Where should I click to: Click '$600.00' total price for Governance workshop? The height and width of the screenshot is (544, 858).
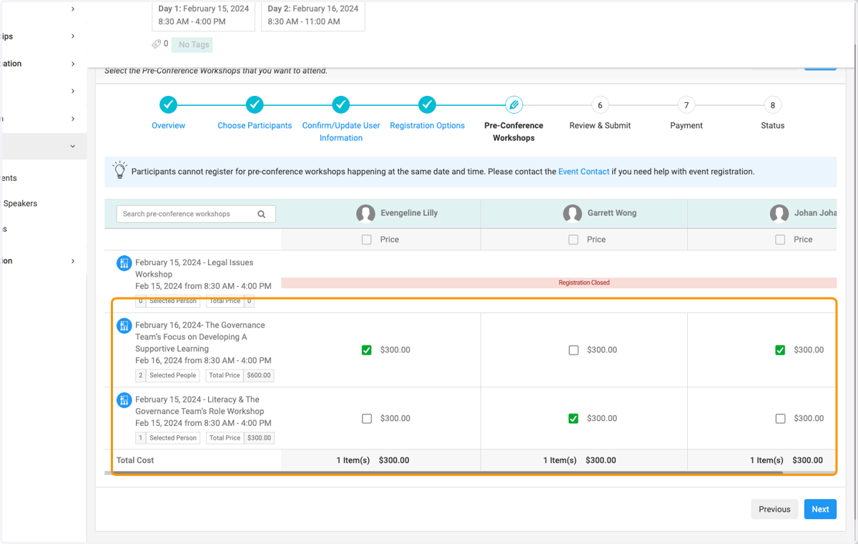click(259, 375)
